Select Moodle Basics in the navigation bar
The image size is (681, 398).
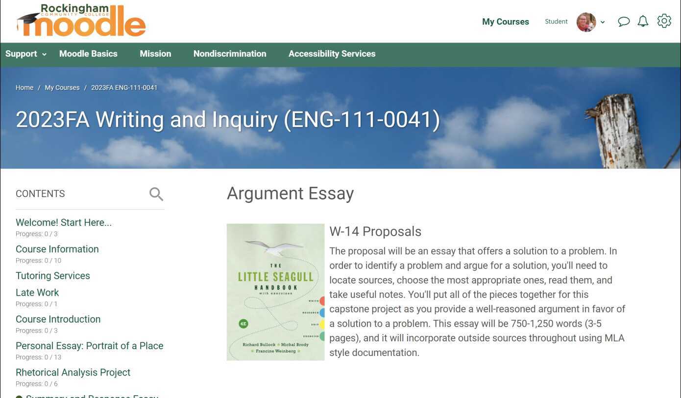tap(88, 54)
